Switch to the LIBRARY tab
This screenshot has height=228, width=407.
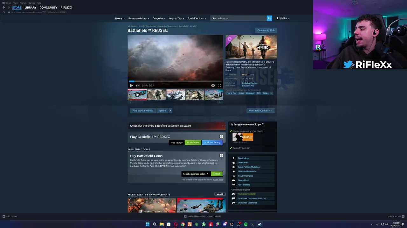[x=31, y=8]
